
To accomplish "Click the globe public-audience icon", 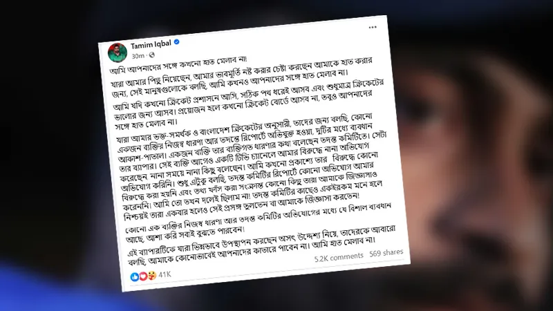I will [x=151, y=55].
